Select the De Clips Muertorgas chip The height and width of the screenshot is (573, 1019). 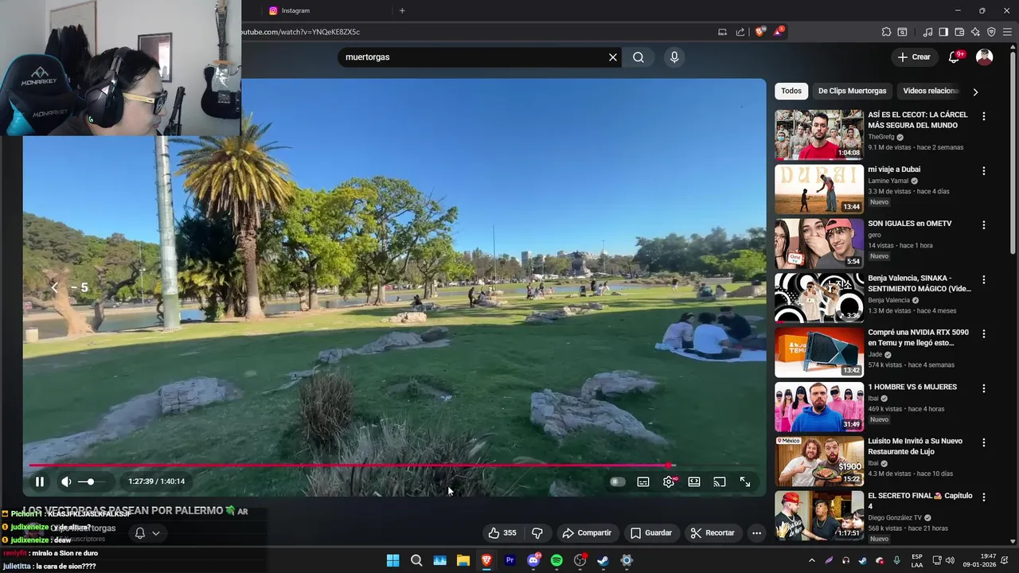click(x=852, y=91)
